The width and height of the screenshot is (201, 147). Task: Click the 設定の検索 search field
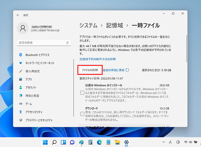(42, 43)
